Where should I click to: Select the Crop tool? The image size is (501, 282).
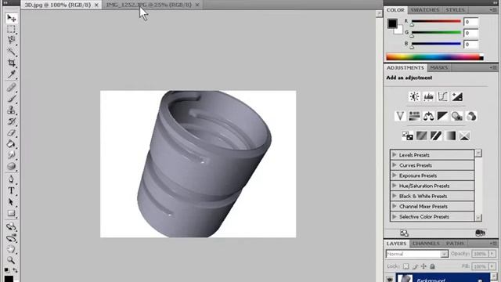[x=11, y=63]
